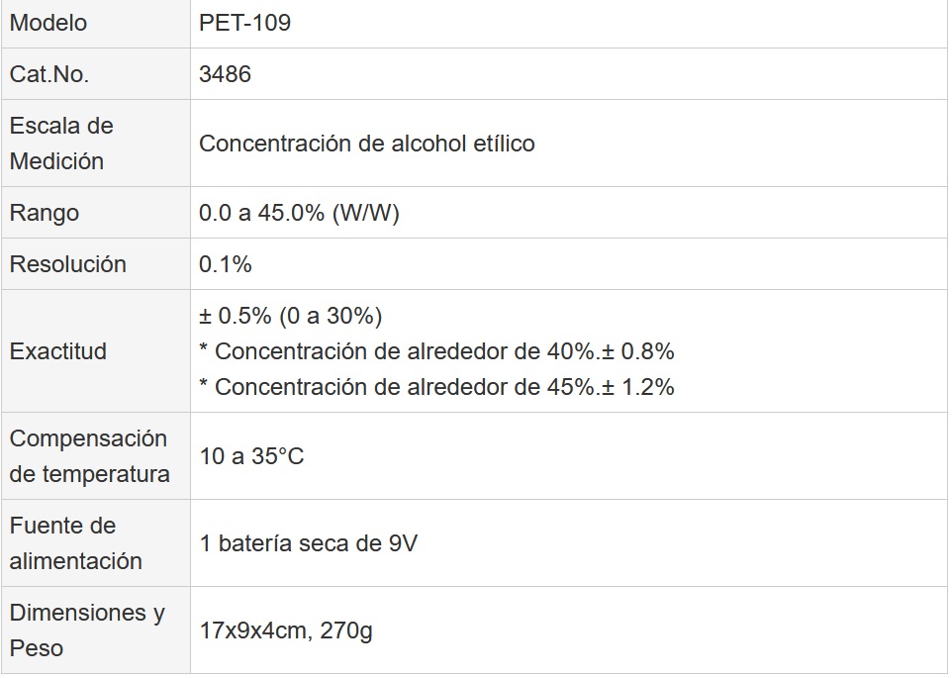Select the ± 0.5% (0 a 30%) line
Viewport: 952px width, 678px height.
click(x=290, y=316)
